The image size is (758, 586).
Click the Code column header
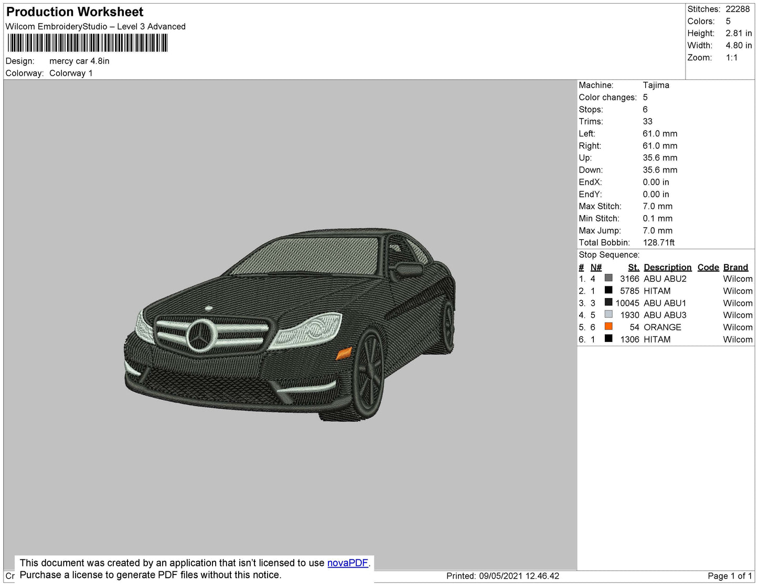(708, 268)
